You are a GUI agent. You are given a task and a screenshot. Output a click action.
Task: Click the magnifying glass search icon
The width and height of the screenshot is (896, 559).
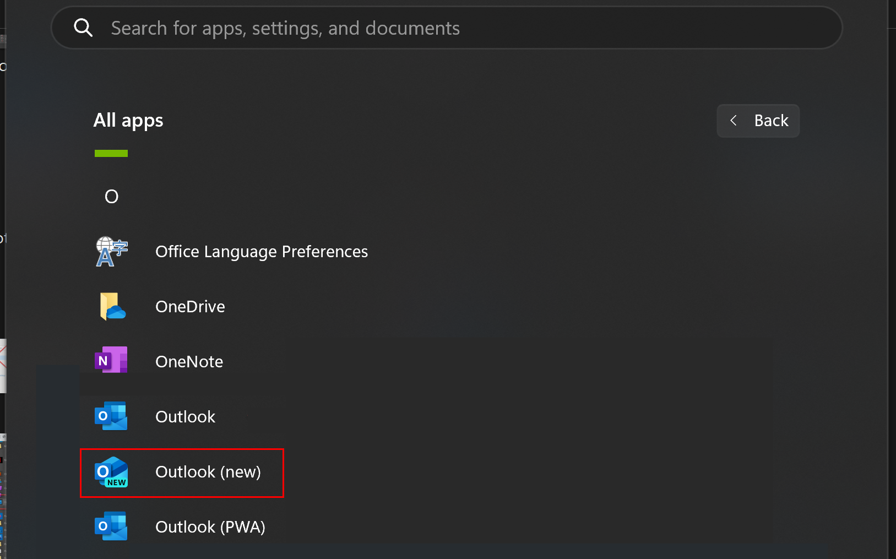pos(83,28)
